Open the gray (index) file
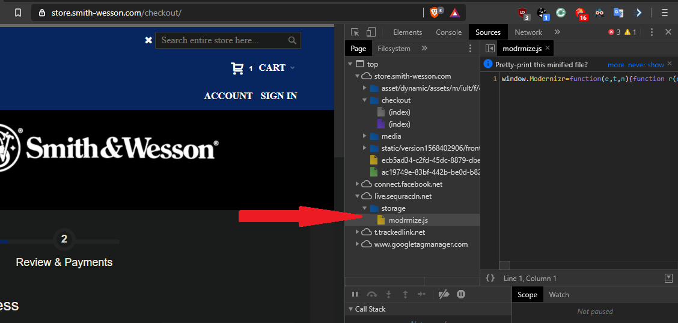This screenshot has width=678, height=323. click(x=399, y=112)
